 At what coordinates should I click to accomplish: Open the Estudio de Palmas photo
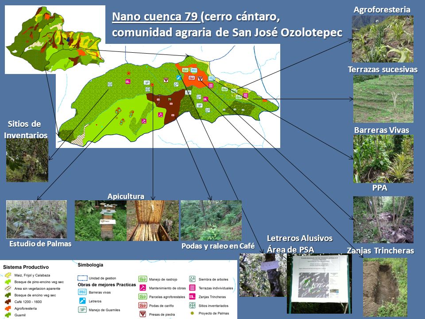pos(37,219)
